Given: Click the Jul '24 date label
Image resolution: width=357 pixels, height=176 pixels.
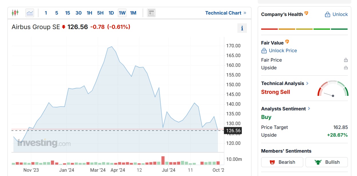Looking at the screenshot, I should pos(169,170).
